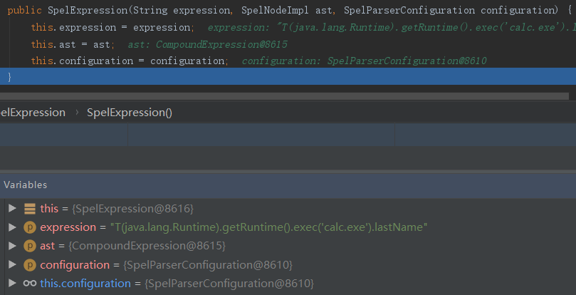Select SpelParserConfiguration@8610 value of this.configuration
576x295 pixels.
[229, 284]
